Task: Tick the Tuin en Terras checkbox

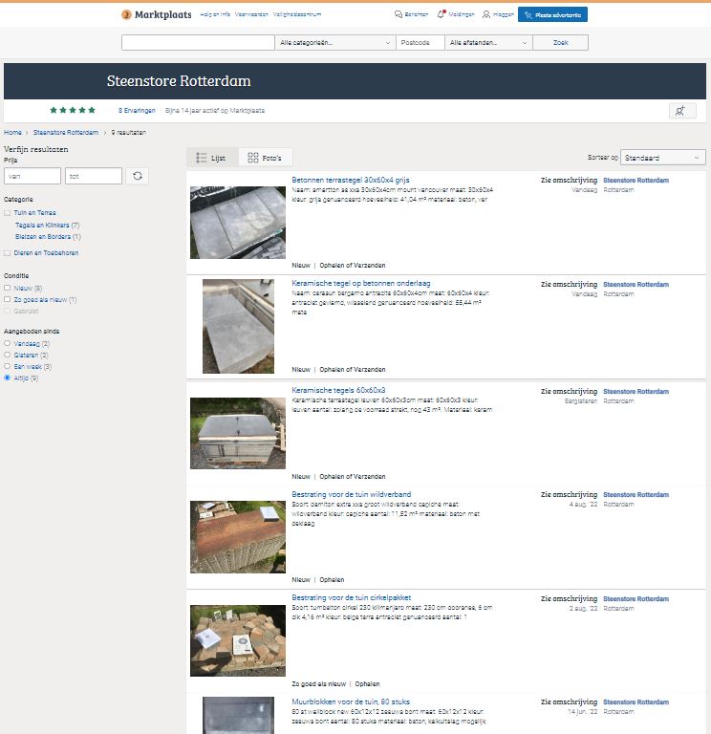Action: click(x=7, y=213)
